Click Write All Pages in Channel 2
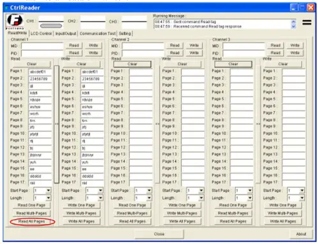 (182, 222)
